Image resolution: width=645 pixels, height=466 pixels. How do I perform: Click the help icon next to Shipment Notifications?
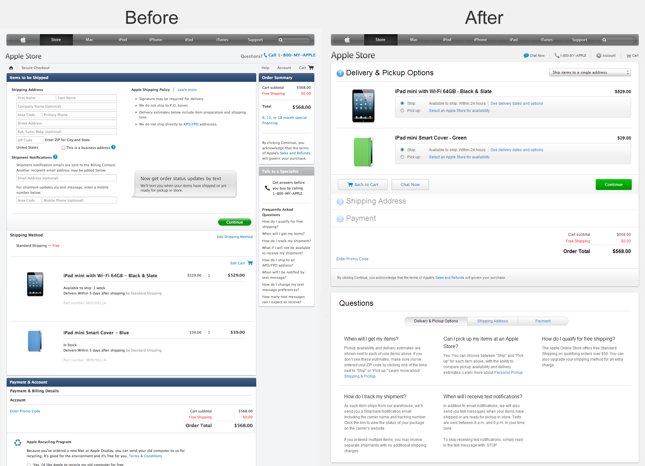[55, 157]
